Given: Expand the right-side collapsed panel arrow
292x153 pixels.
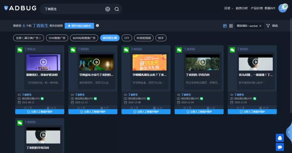Looking at the screenshot, I should 289,132.
